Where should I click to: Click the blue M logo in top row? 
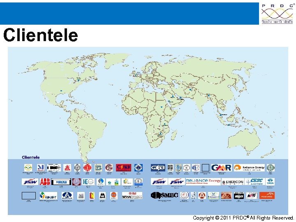[x=41, y=168]
